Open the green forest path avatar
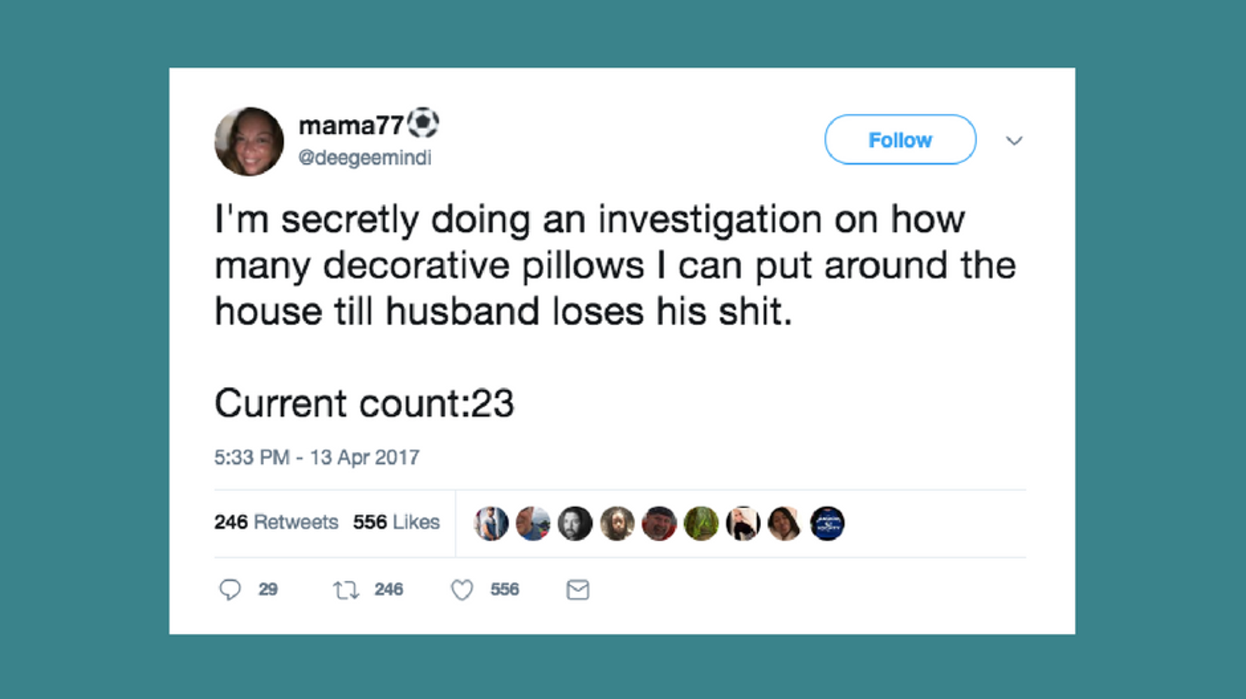Screen dimensions: 1246x699 coord(701,523)
